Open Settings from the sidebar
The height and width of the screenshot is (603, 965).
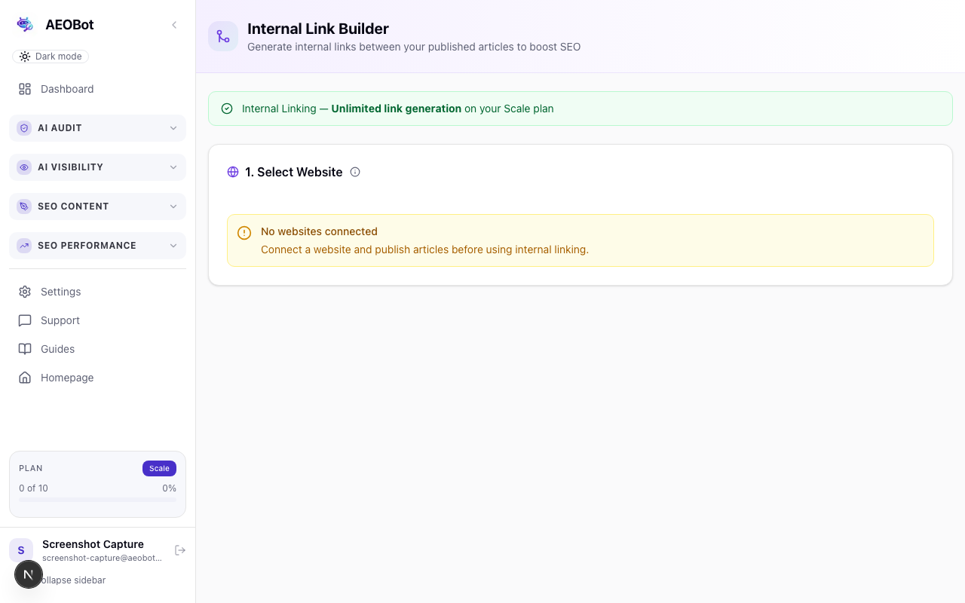(x=97, y=292)
